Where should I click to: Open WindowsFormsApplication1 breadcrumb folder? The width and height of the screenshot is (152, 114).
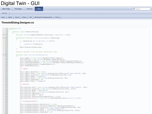coord(43,17)
